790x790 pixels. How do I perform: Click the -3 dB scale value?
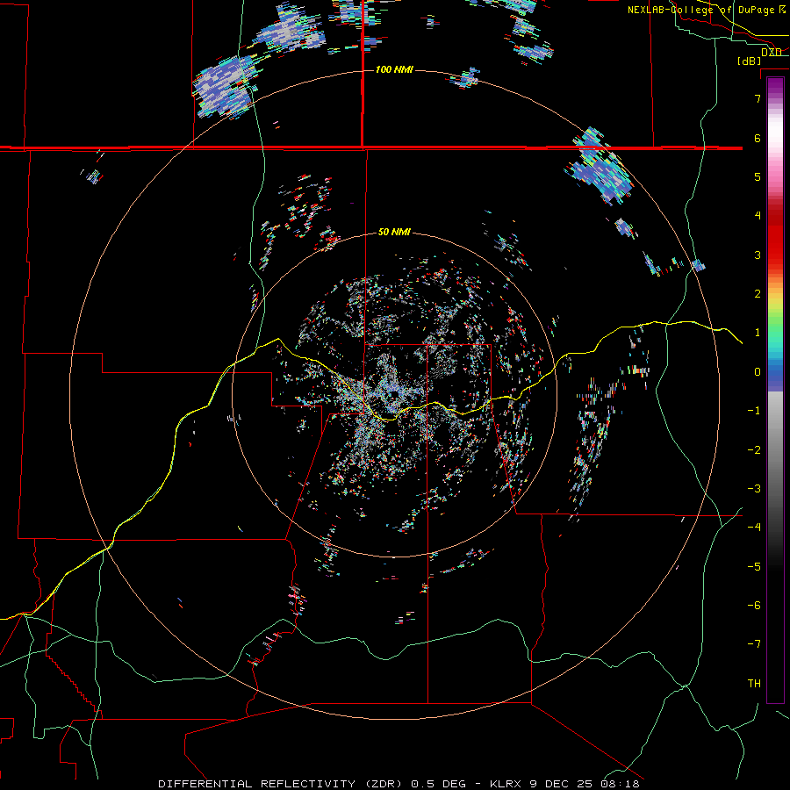[x=754, y=489]
